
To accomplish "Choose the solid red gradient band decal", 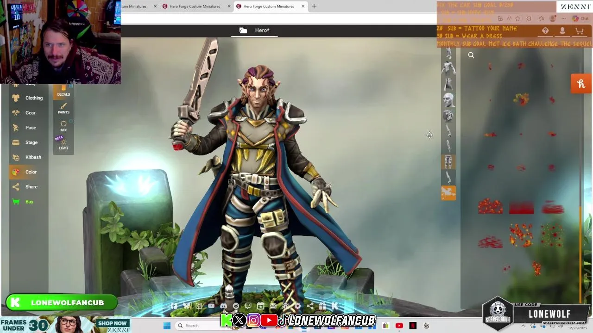I will (521, 208).
